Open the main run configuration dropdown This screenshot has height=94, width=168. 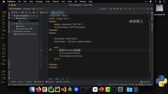pos(103,9)
